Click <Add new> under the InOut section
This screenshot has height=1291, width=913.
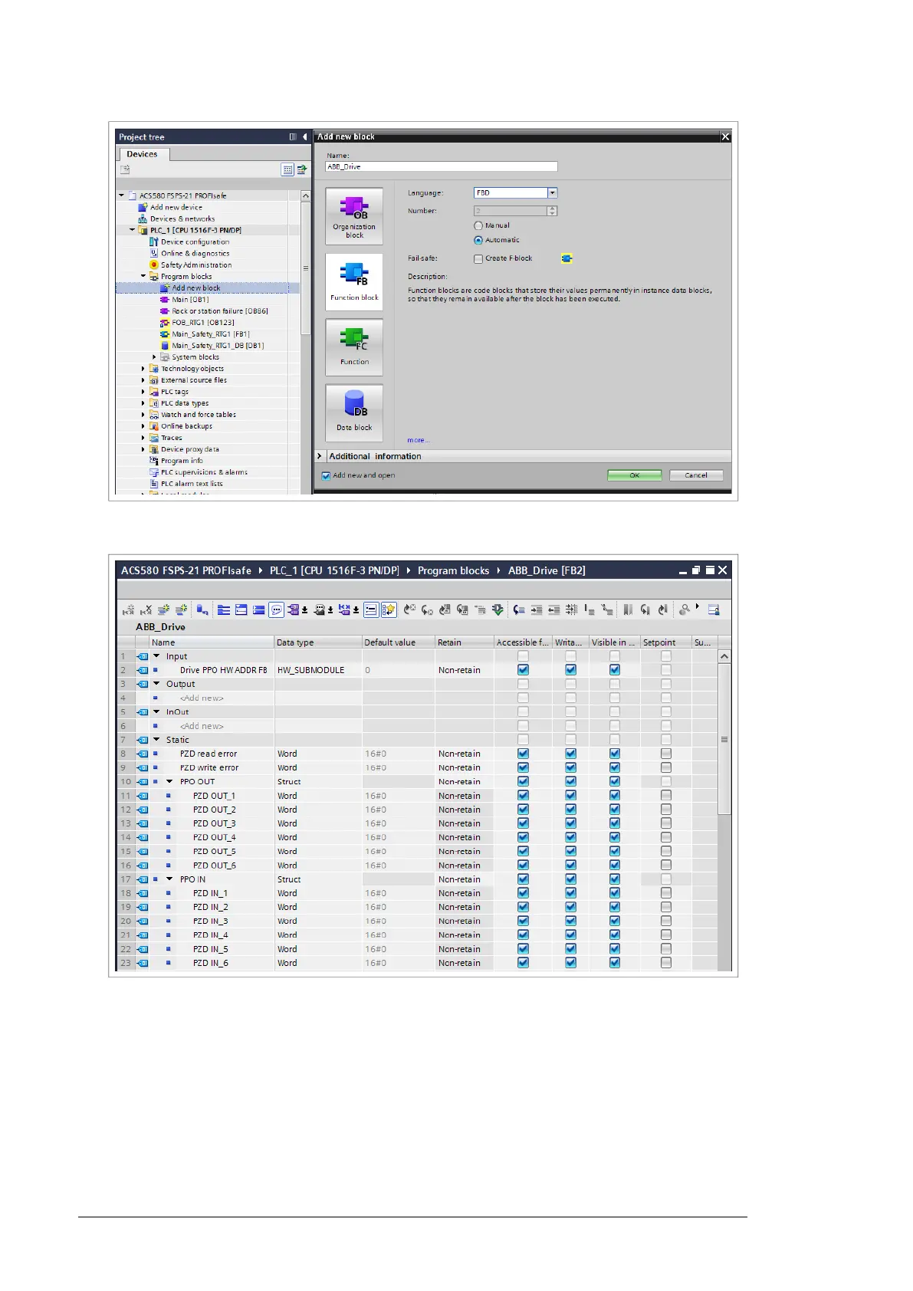[202, 726]
